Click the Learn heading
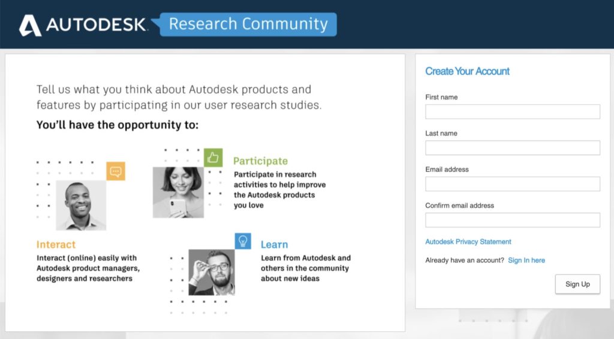Image resolution: width=614 pixels, height=339 pixels. coord(274,244)
